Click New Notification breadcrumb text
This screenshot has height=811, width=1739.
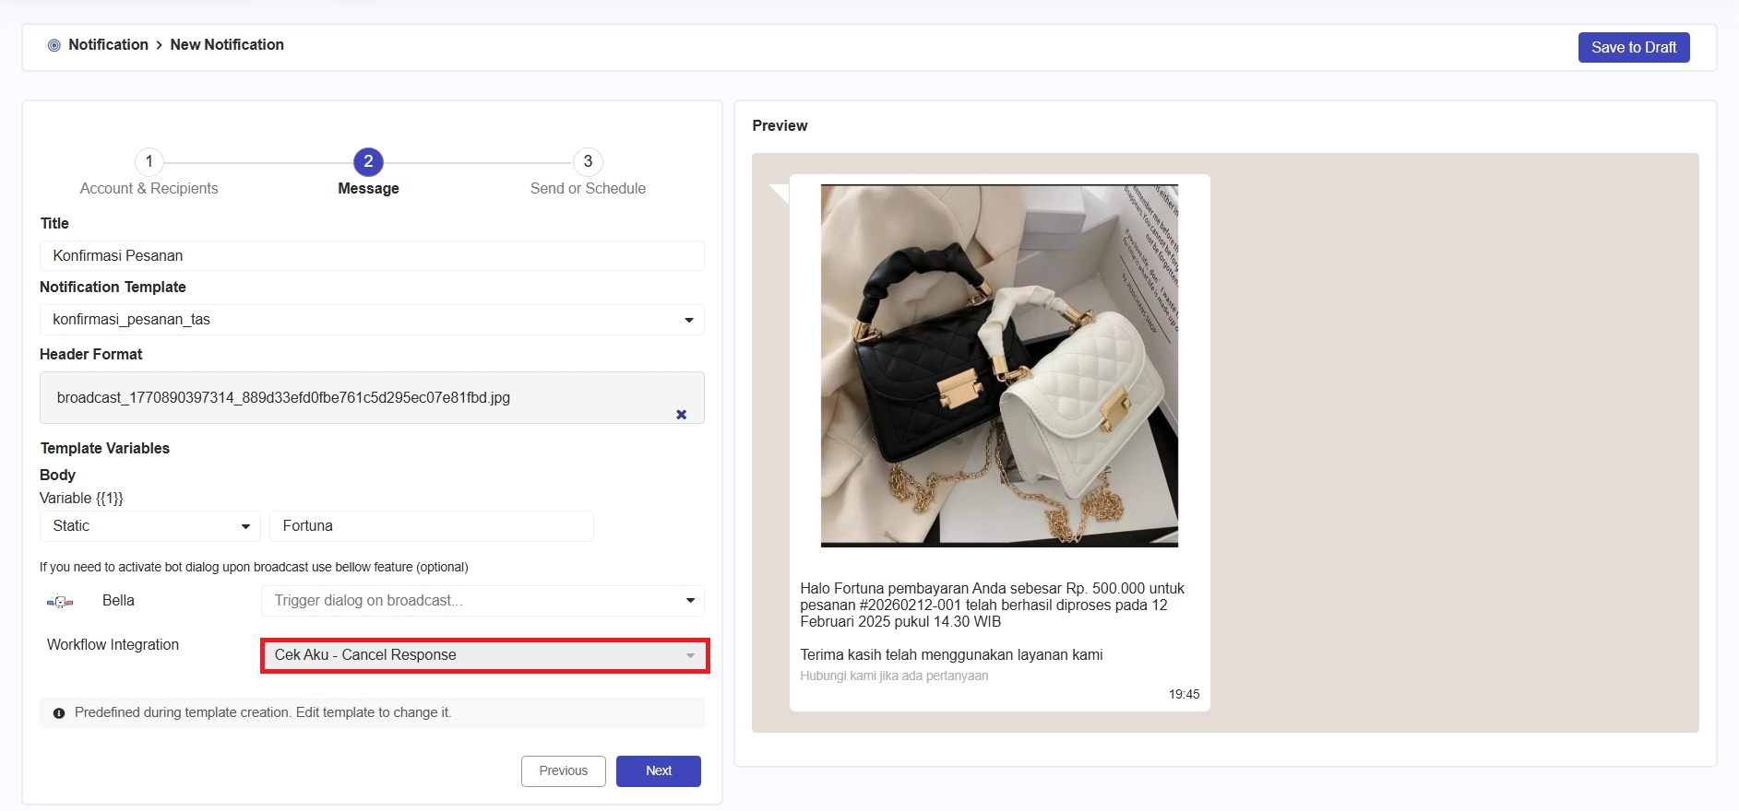pos(227,45)
